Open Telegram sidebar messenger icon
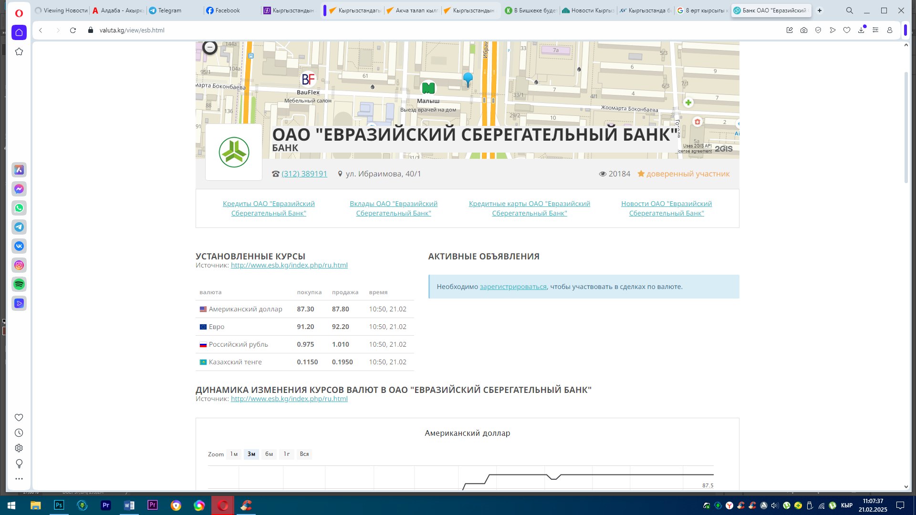This screenshot has width=916, height=515. 19,227
